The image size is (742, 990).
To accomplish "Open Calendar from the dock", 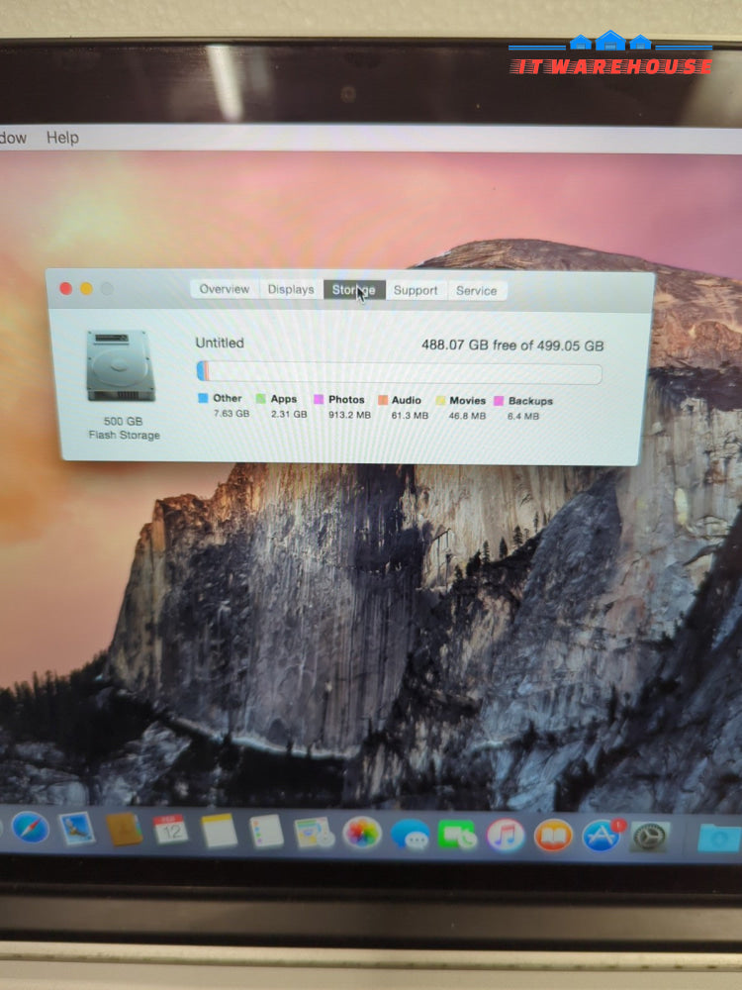I will [x=170, y=829].
